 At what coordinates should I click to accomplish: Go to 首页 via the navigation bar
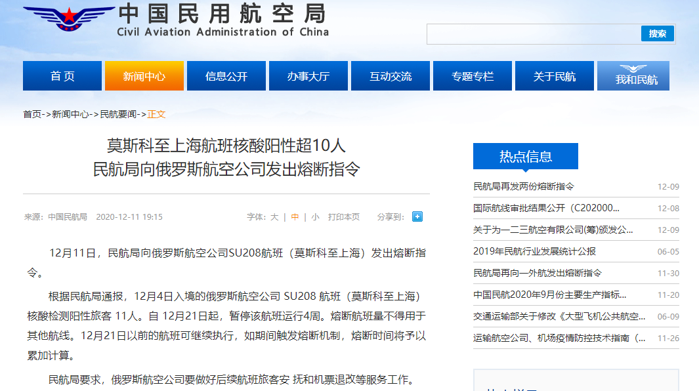tap(63, 75)
